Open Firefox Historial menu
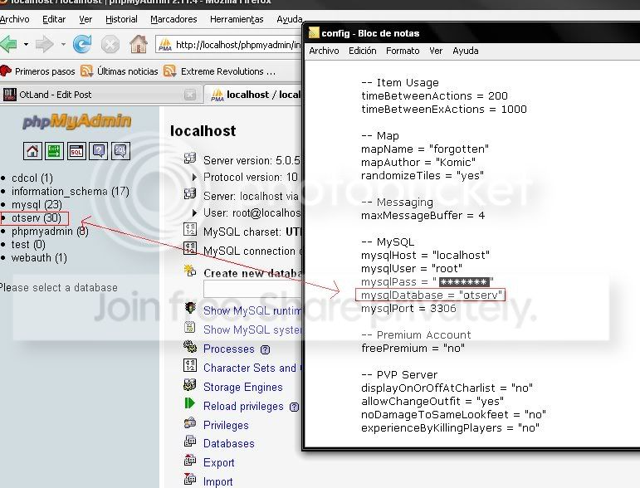This screenshot has width=640, height=488. click(121, 19)
